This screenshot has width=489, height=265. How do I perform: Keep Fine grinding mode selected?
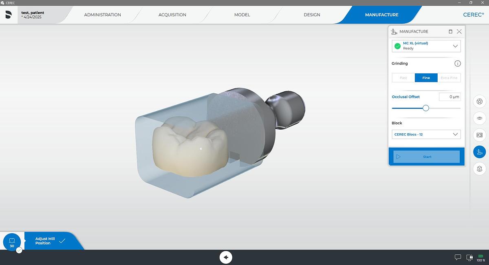tap(426, 77)
